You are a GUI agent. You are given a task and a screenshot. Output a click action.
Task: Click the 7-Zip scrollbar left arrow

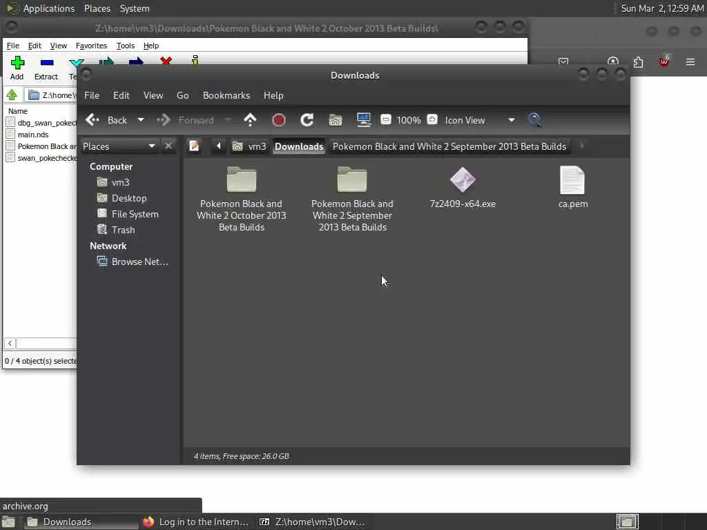[10, 344]
